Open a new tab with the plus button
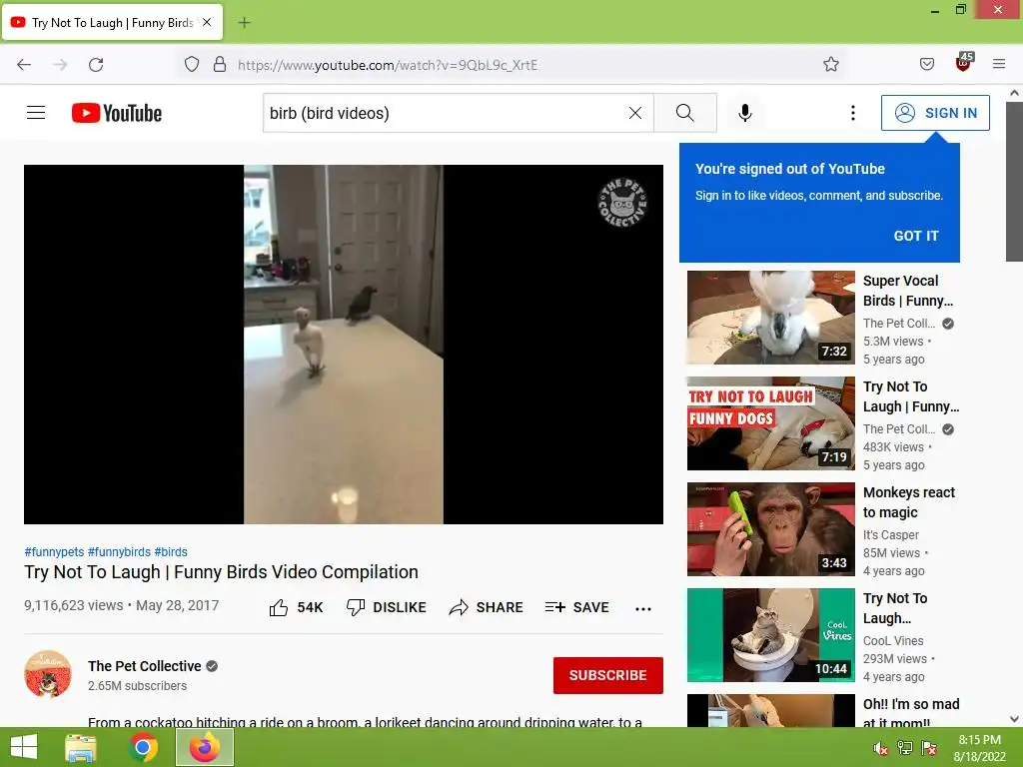 [x=244, y=23]
